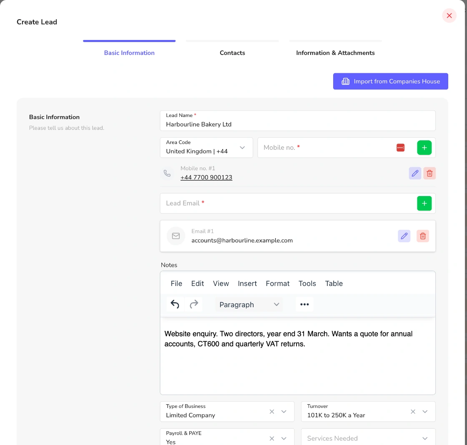Viewport: 467px width, 445px height.
Task: Click the envelope icon beside Email #1
Action: coord(176,236)
